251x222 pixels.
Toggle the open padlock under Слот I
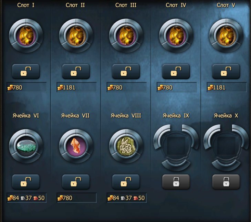[x=26, y=71]
